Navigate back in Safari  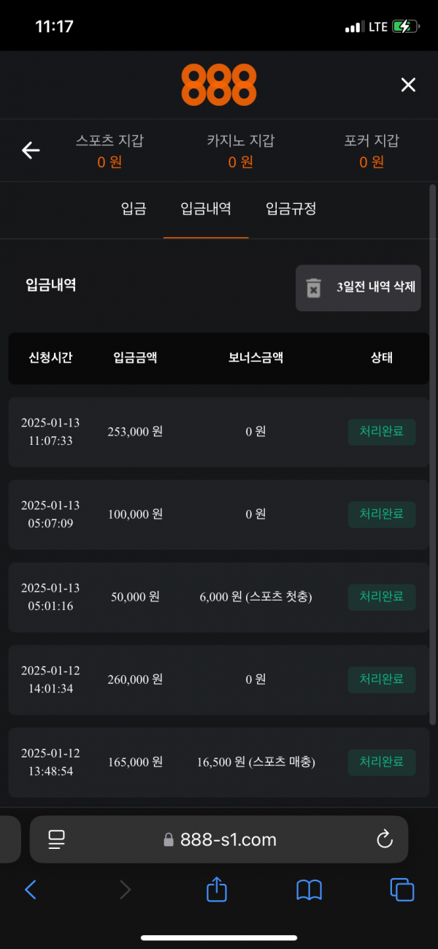[x=31, y=889]
